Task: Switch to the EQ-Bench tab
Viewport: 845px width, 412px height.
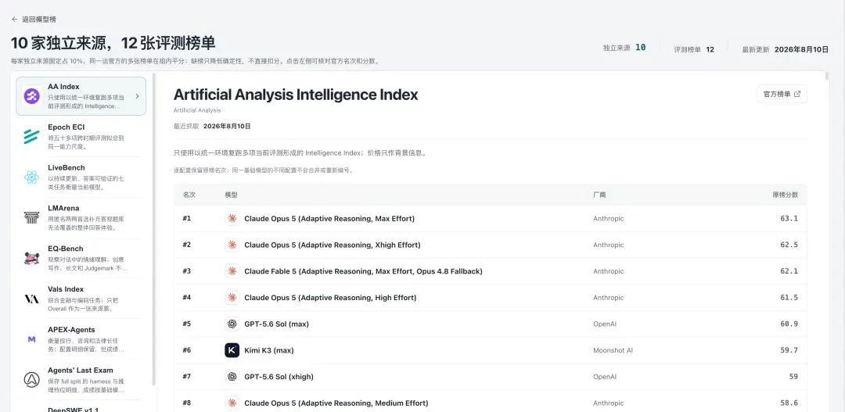Action: click(81, 259)
